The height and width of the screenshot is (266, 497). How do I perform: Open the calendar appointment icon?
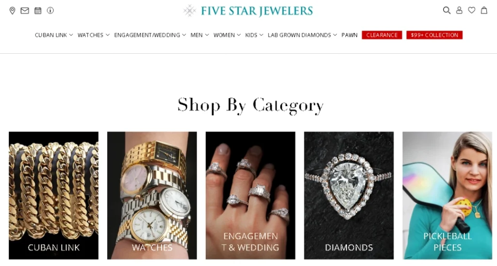pyautogui.click(x=38, y=11)
